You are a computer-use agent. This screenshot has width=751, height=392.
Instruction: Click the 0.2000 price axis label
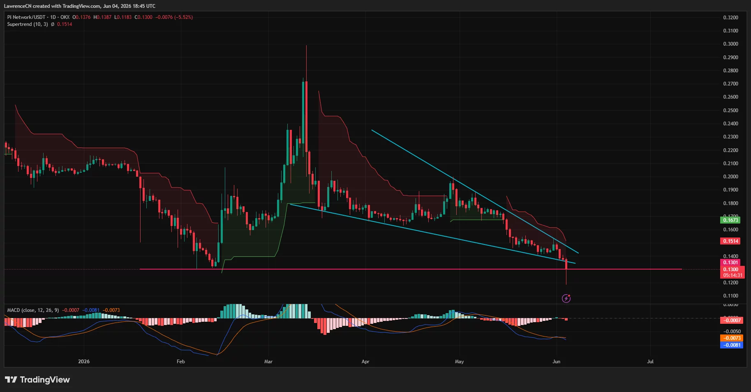(731, 177)
